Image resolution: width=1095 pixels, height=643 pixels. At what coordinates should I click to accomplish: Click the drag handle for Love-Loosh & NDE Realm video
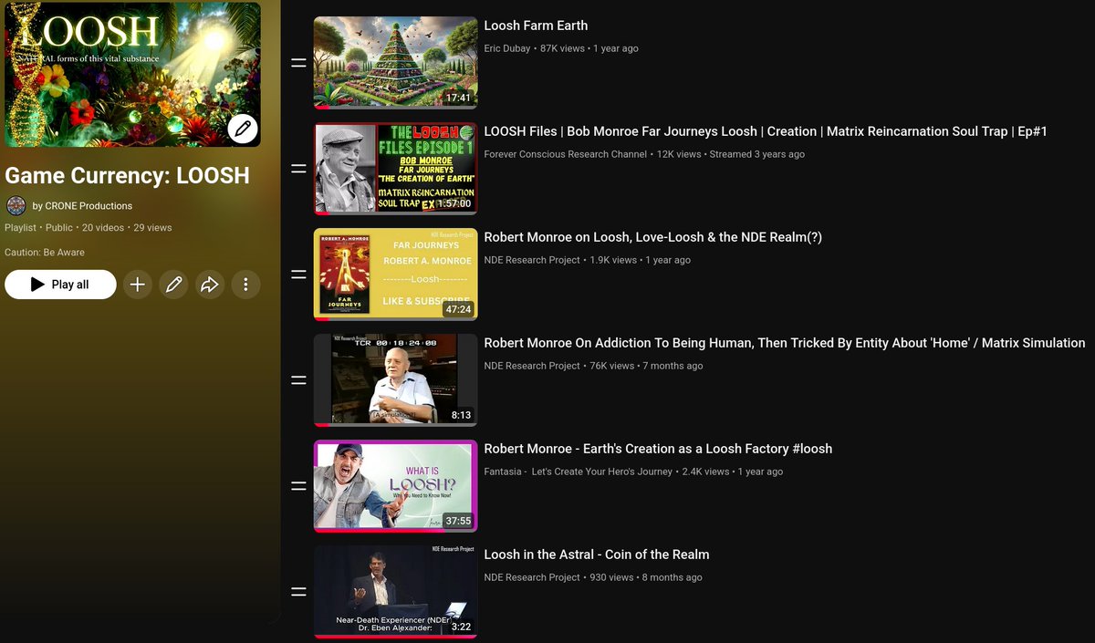(298, 275)
